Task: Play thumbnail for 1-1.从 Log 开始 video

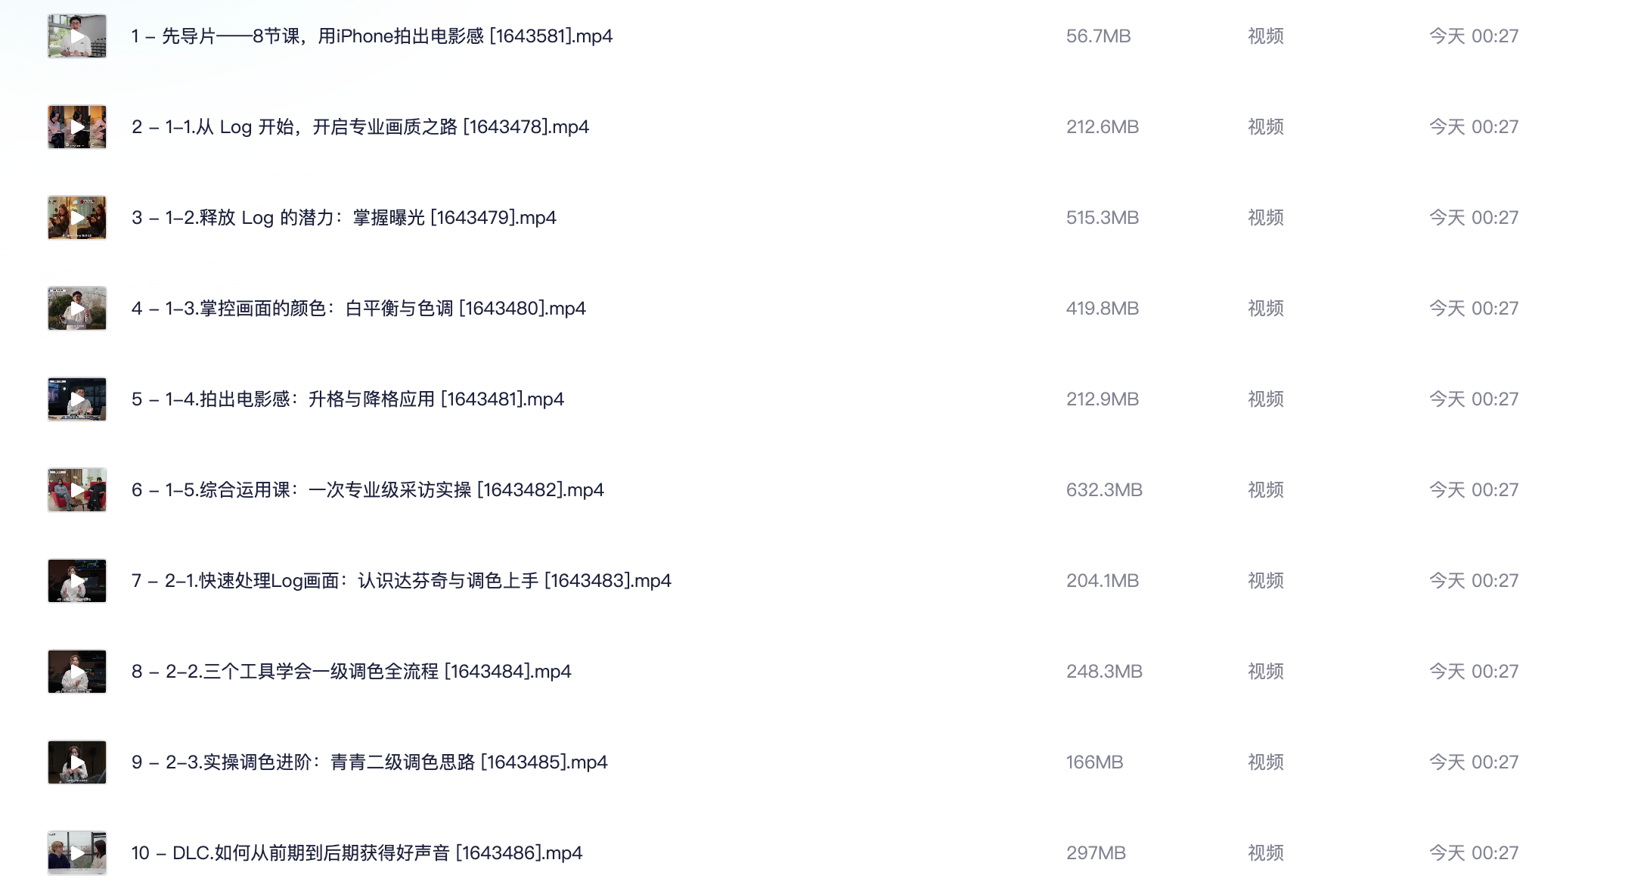Action: (77, 127)
